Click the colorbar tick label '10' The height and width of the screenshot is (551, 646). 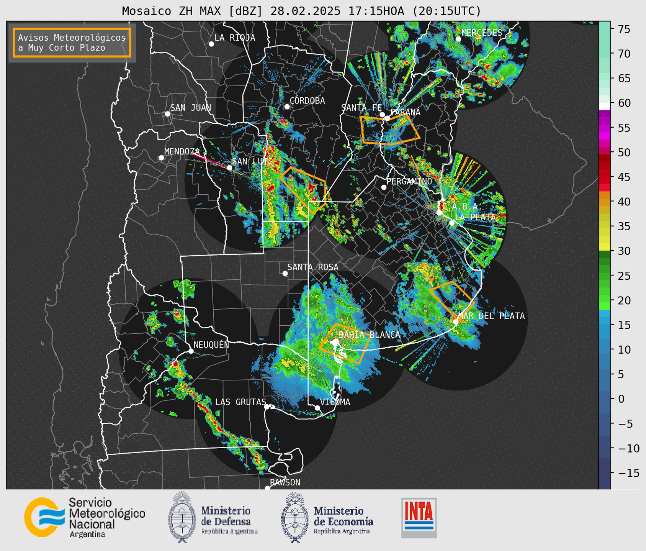[x=624, y=349]
